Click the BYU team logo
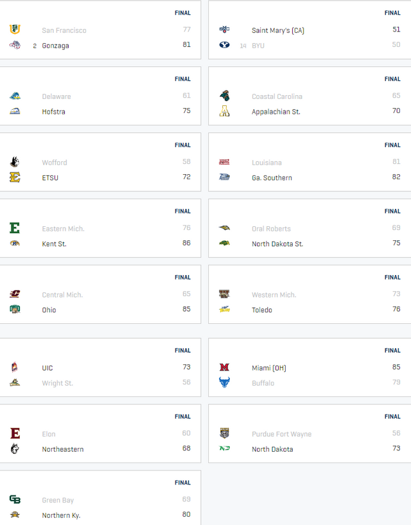The width and height of the screenshot is (411, 525). pos(224,45)
